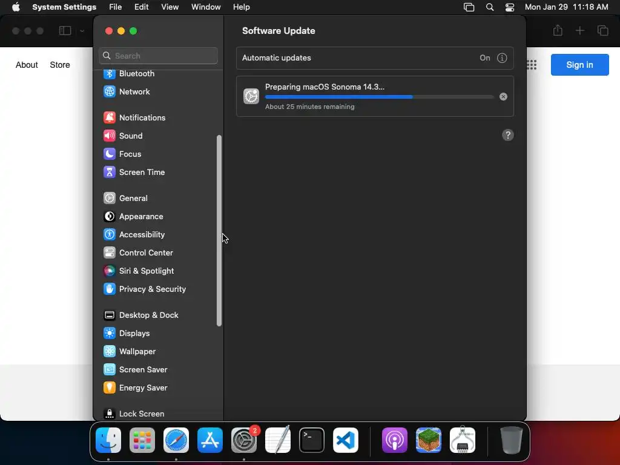
Task: Open System Information from the Dock
Action: [463, 440]
